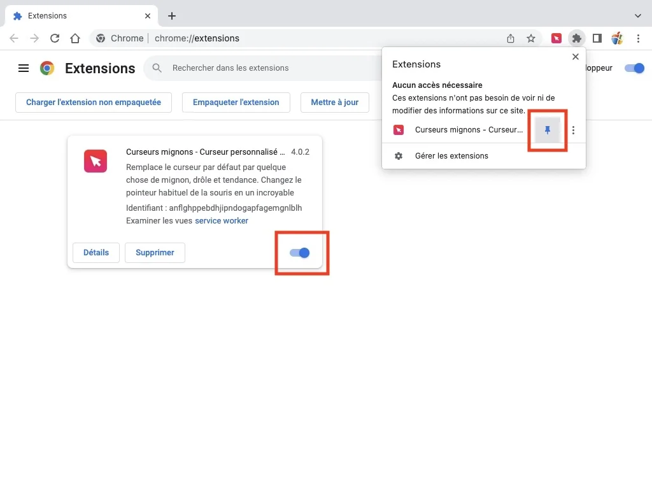Viewport: 652px width, 489px height.
Task: Disable the Curseurs mignons extension toggle
Action: pos(299,253)
